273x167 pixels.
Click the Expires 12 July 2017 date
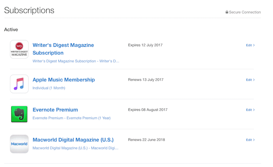[145, 45]
